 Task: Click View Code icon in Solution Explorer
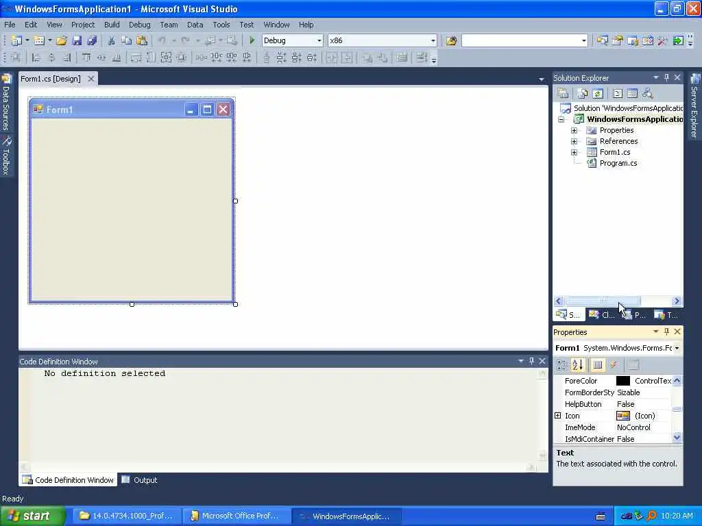click(x=618, y=93)
